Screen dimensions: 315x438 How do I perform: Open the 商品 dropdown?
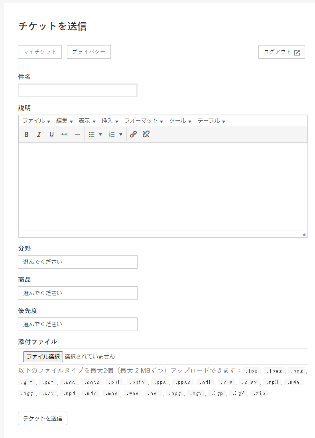coord(78,293)
